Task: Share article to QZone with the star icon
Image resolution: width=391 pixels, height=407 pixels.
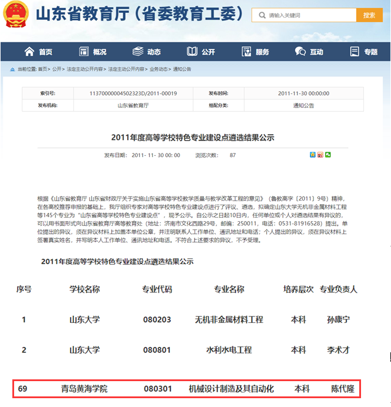Action: (313, 155)
